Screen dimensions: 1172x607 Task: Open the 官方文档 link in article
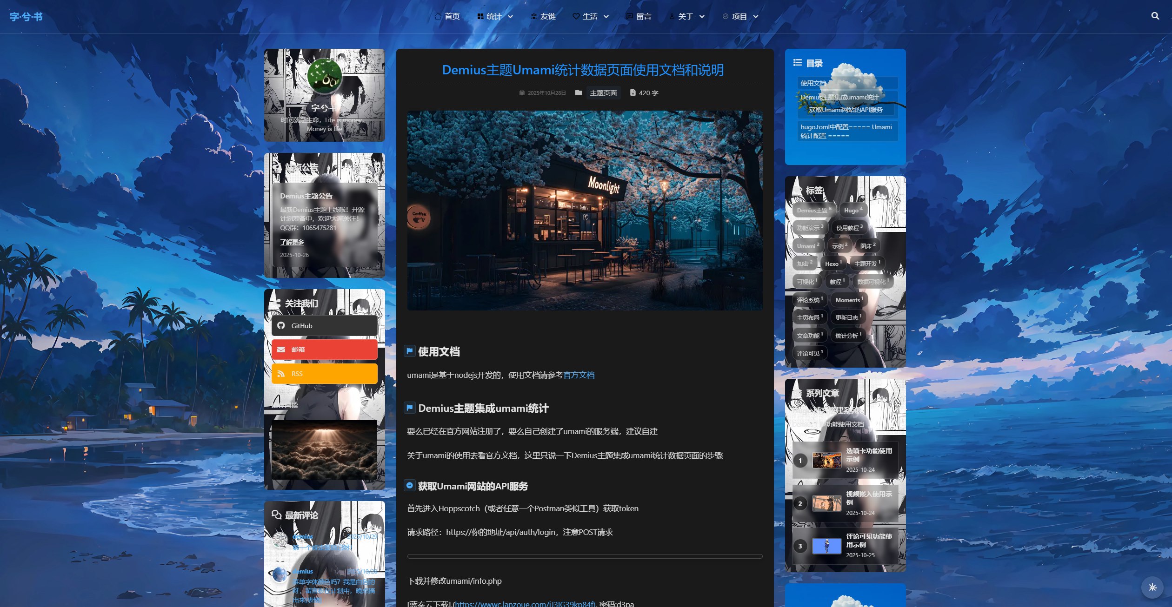click(579, 375)
